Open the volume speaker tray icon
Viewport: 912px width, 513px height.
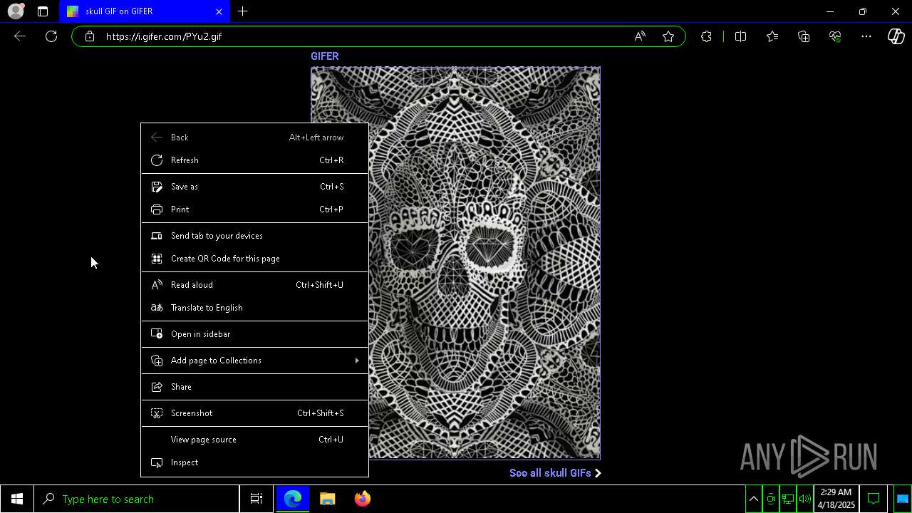[805, 499]
